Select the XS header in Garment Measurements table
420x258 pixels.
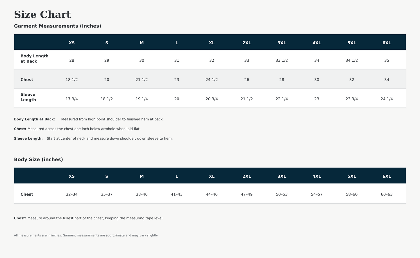click(72, 43)
